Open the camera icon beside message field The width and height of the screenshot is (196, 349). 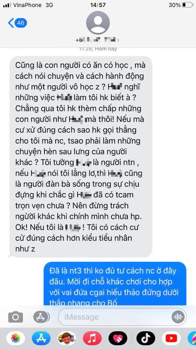16,317
